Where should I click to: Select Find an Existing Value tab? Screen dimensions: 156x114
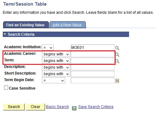pyautogui.click(x=26, y=25)
